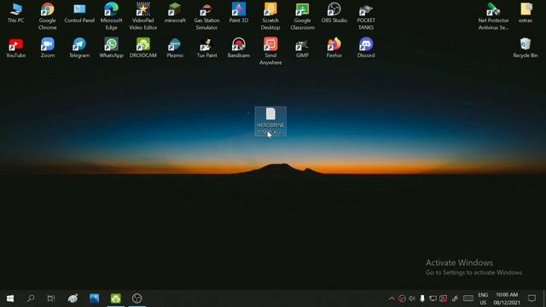Image resolution: width=546 pixels, height=307 pixels.
Task: Select Send Anywhere desktop shortcut
Action: 270,51
